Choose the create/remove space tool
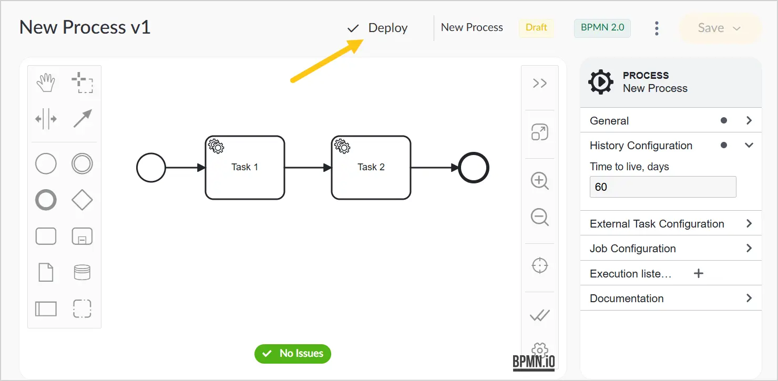 pos(46,119)
